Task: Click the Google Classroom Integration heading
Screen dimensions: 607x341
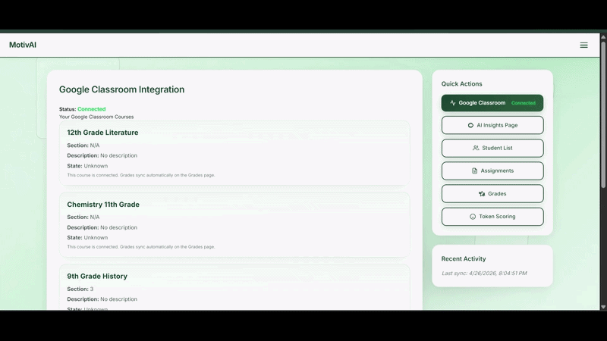Action: tap(121, 89)
